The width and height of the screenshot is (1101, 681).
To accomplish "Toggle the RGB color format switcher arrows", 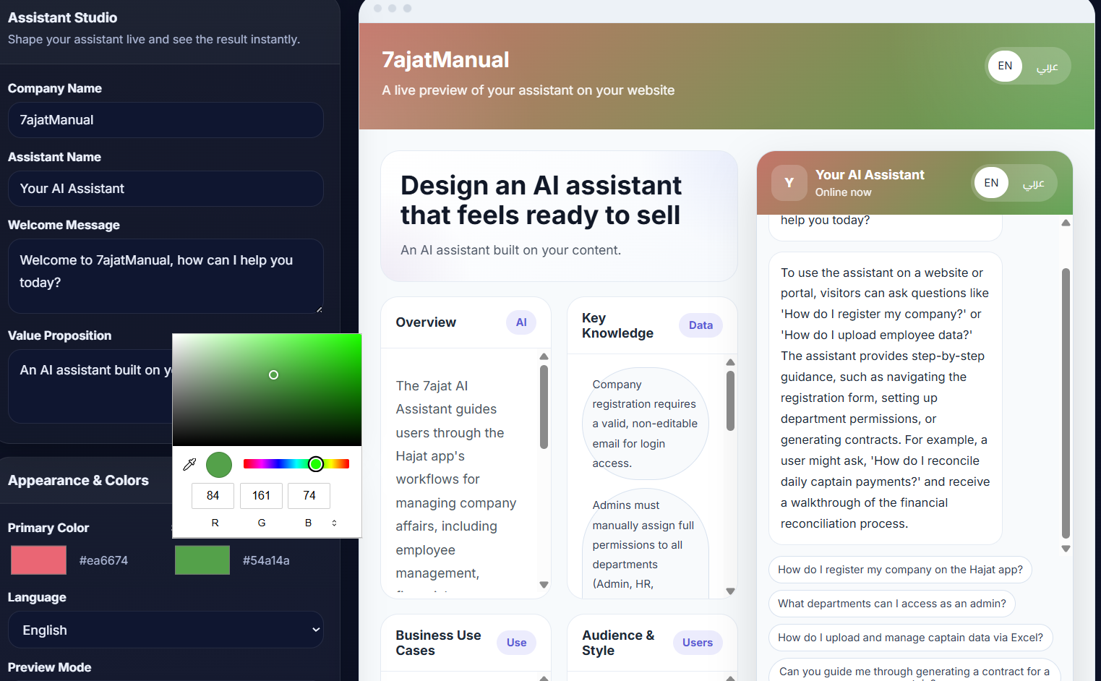I will 334,523.
